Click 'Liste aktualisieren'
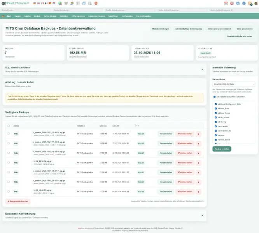This screenshot has height=233, width=259. pos(245,29)
